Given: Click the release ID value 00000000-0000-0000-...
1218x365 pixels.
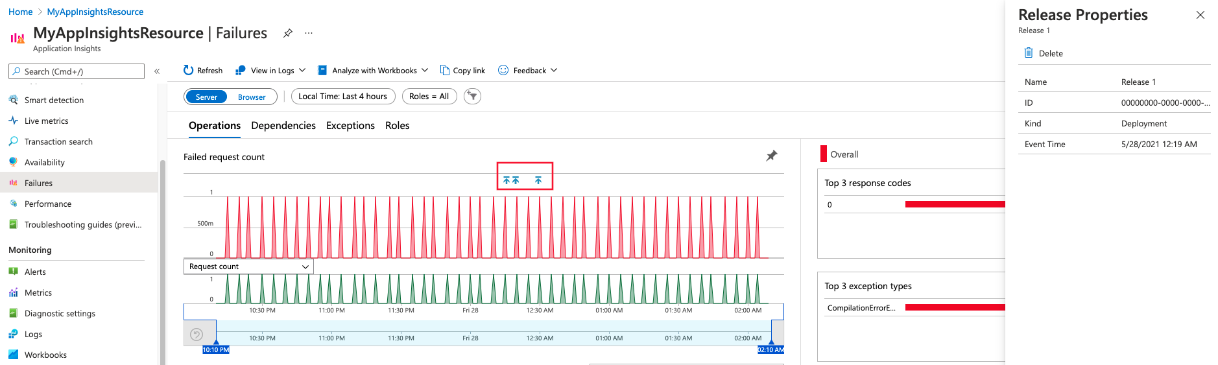Looking at the screenshot, I should (1165, 102).
